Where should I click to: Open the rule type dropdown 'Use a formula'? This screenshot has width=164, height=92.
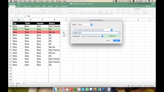tap(93, 30)
